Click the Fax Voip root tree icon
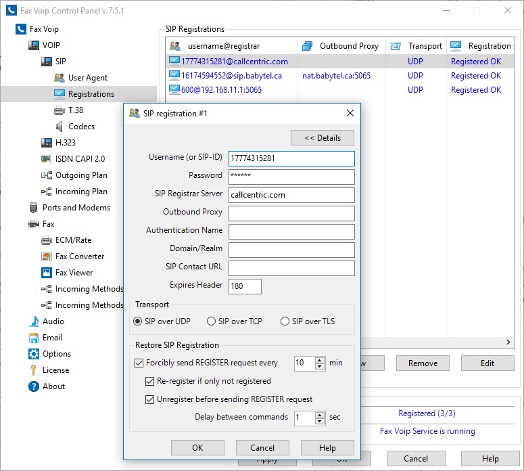Image resolution: width=524 pixels, height=471 pixels. tap(21, 29)
